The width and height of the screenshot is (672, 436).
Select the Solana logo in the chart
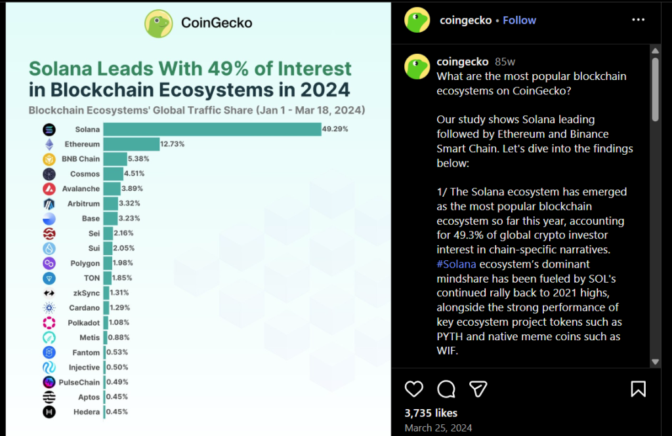[x=49, y=129]
